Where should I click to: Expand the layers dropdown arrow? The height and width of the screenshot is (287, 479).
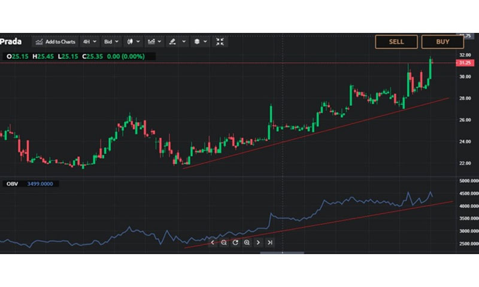(205, 42)
